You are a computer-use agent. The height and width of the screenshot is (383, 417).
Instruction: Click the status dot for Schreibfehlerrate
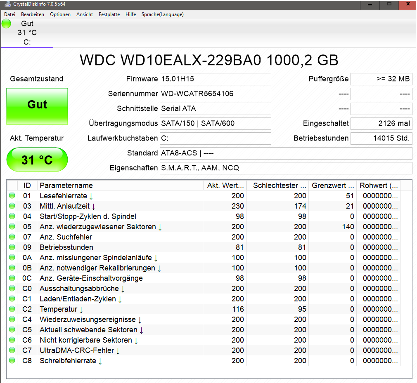click(12, 360)
